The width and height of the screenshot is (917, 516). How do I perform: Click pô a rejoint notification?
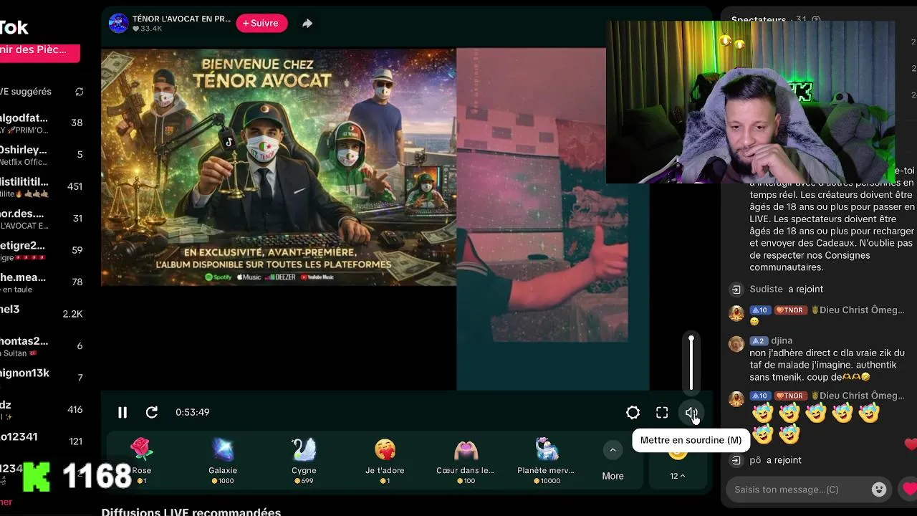[x=775, y=460]
